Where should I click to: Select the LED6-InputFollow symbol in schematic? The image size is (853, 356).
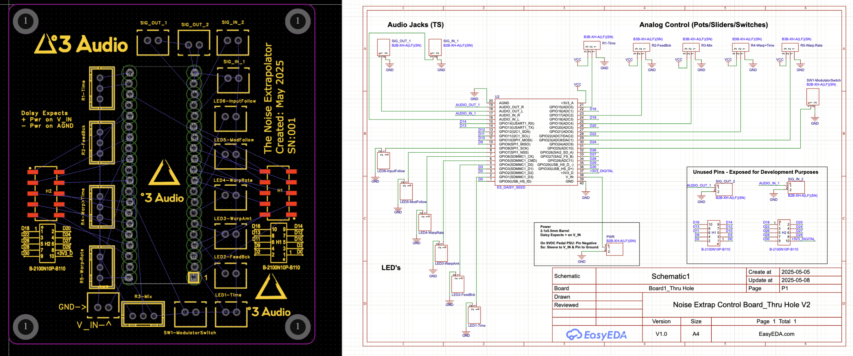point(383,160)
